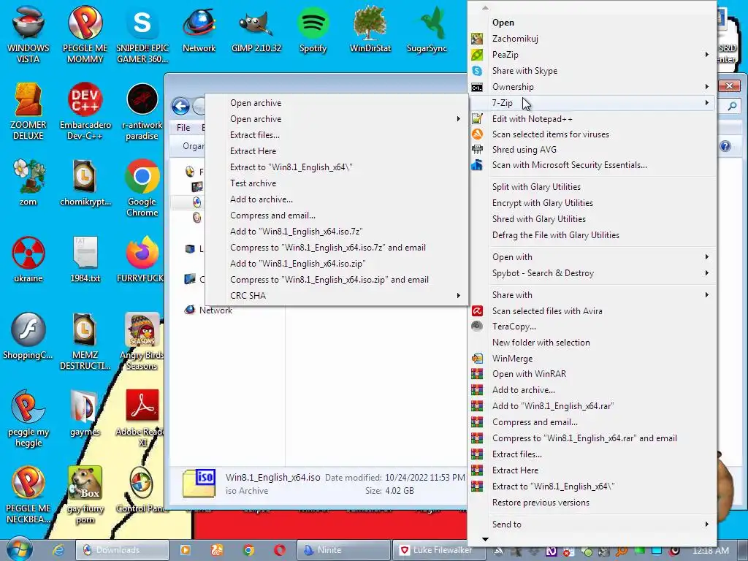The image size is (748, 561).
Task: Click the Opera taskbar icon
Action: pos(280,550)
